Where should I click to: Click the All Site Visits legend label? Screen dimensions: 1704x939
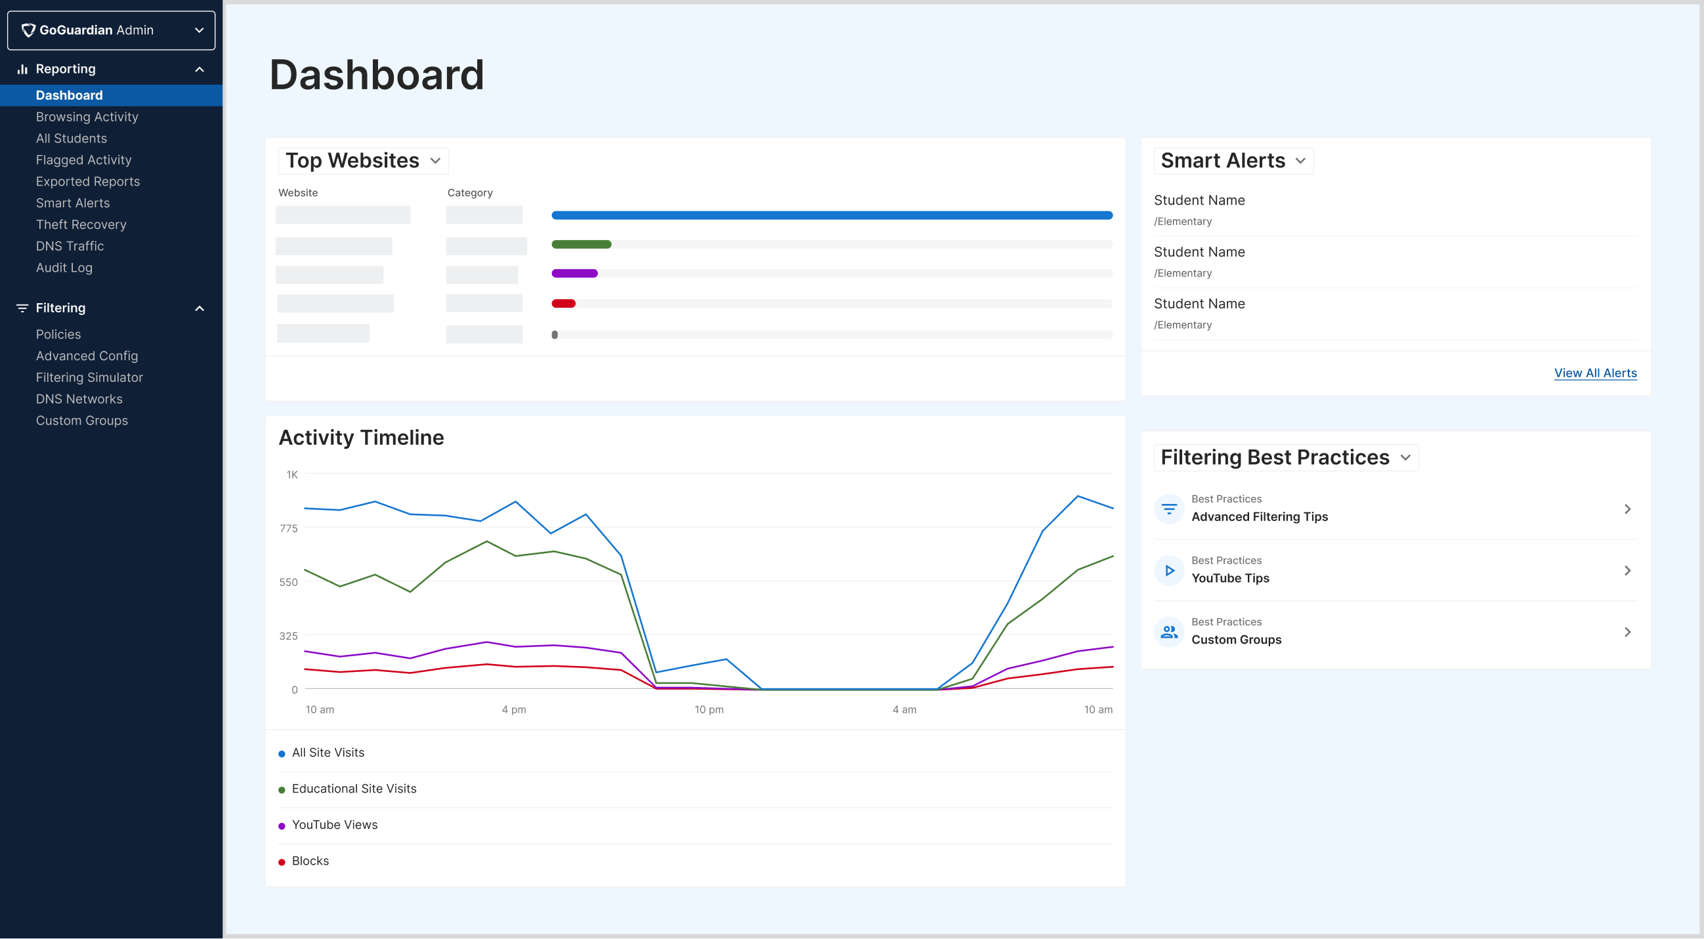coord(328,753)
